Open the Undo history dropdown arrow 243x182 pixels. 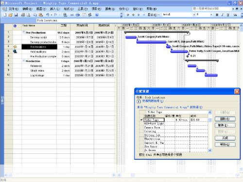52,15
